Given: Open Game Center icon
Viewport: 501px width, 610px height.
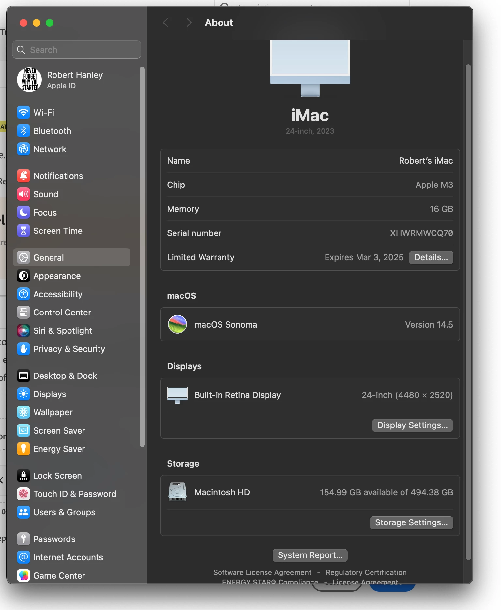Looking at the screenshot, I should [x=23, y=576].
